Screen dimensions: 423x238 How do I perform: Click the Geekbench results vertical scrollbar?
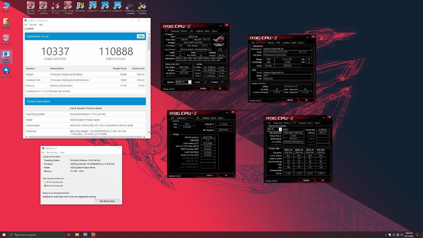pos(149,44)
